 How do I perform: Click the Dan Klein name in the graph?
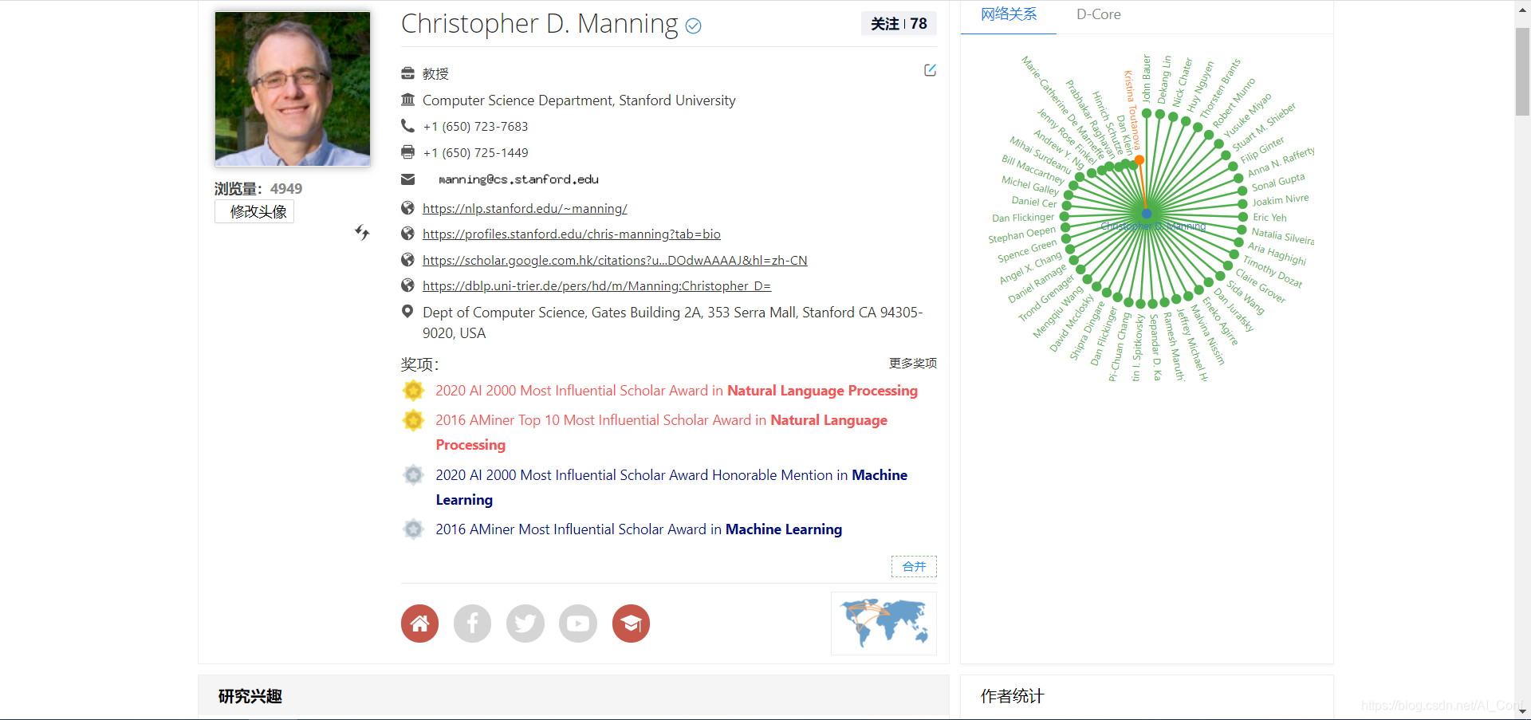pyautogui.click(x=1124, y=134)
